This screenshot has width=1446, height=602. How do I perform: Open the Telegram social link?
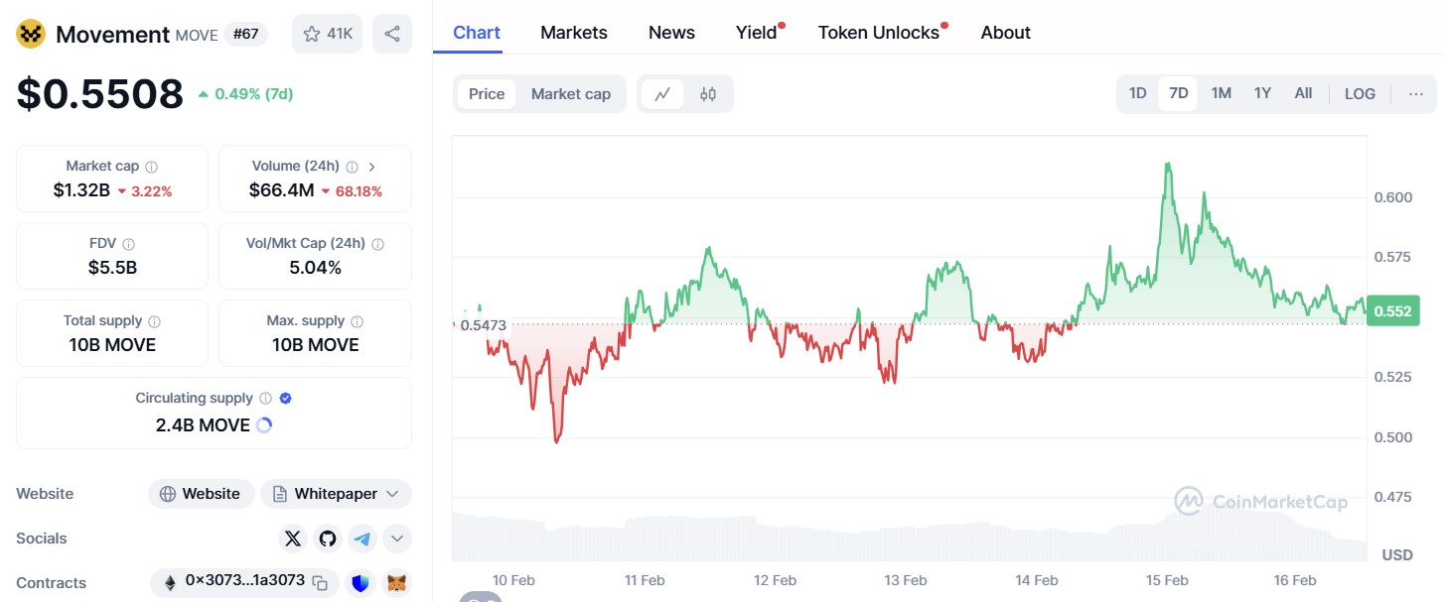coord(361,538)
